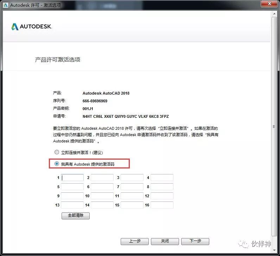Click the Autodesk logo in header
The height and width of the screenshot is (256, 280).
point(32,27)
